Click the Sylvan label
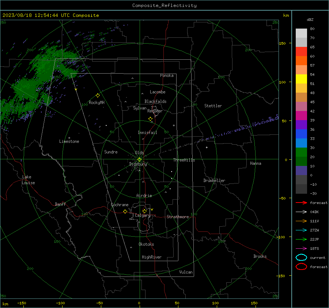 (140, 108)
